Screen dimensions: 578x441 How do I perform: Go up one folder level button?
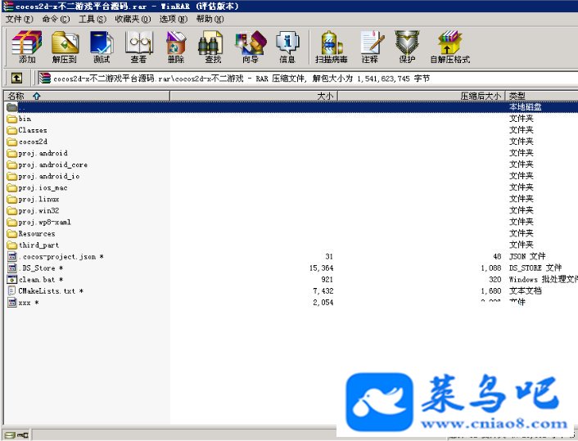pyautogui.click(x=16, y=78)
